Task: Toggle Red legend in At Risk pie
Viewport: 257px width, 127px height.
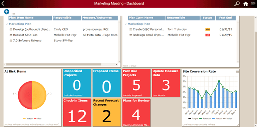Action: tap(38, 118)
